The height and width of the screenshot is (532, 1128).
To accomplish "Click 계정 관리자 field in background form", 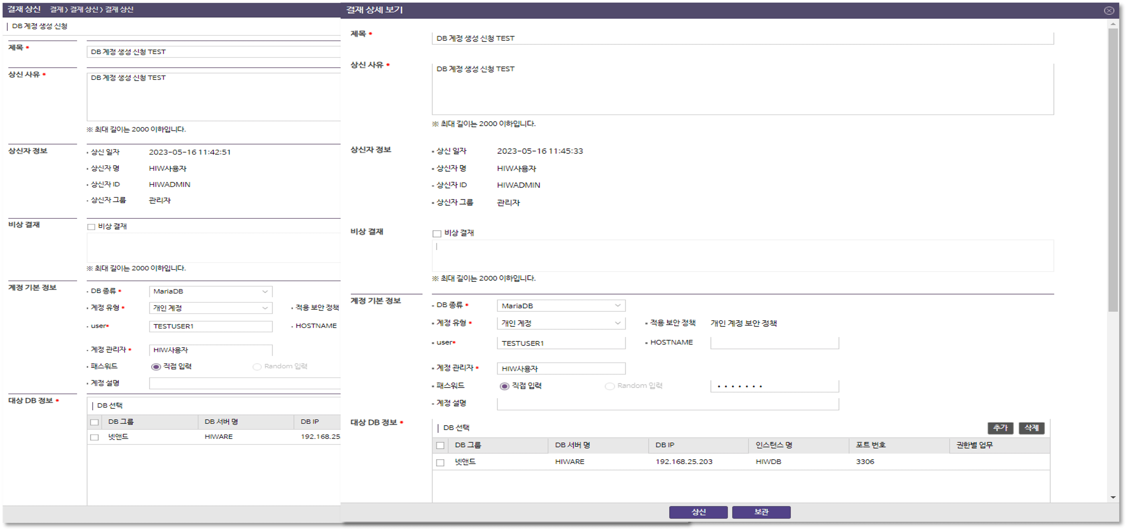I will [211, 350].
